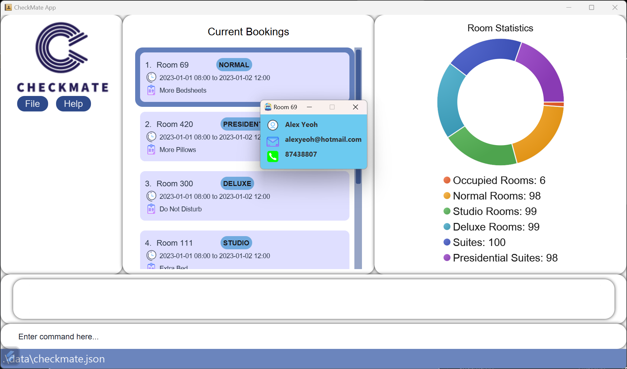Click the teal Deluxe Rooms legend dot
This screenshot has height=369, width=627.
click(447, 227)
